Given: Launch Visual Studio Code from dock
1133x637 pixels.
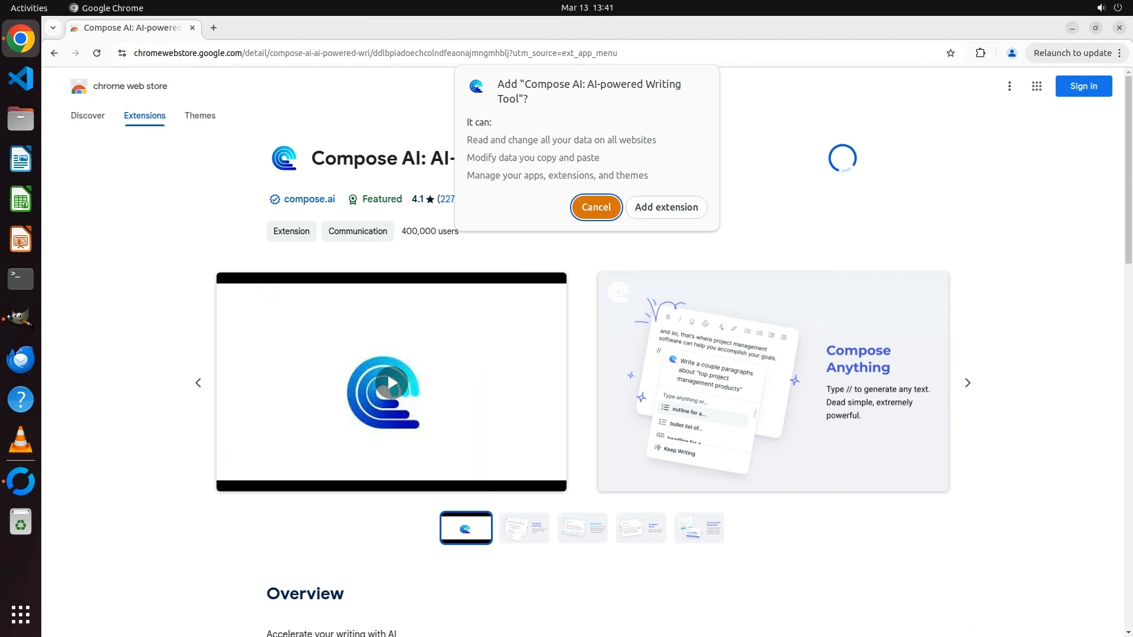Looking at the screenshot, I should click(21, 79).
